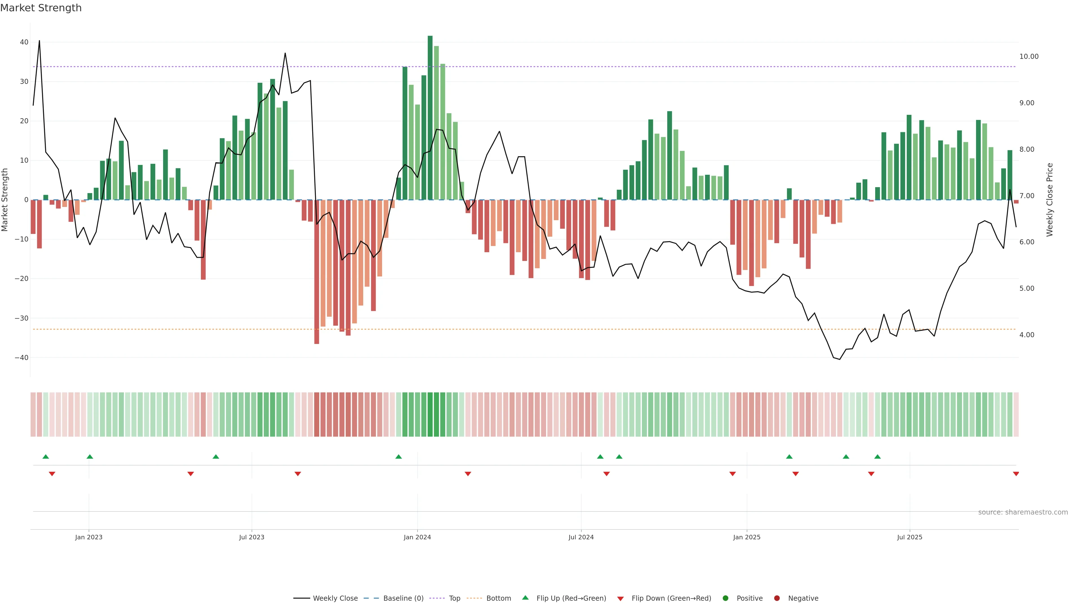Click the Flip Down legend triangle icon

tap(620, 599)
